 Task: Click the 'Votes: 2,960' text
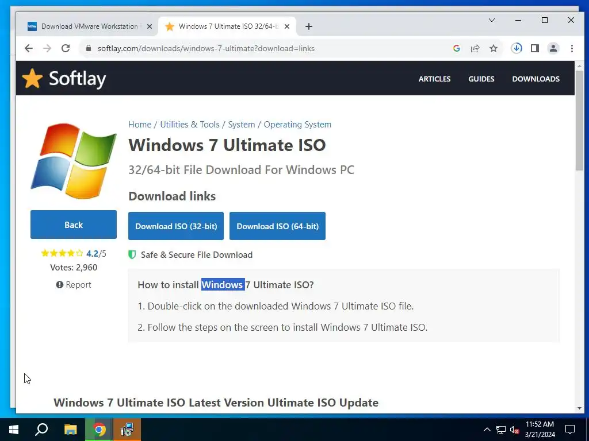coord(74,268)
